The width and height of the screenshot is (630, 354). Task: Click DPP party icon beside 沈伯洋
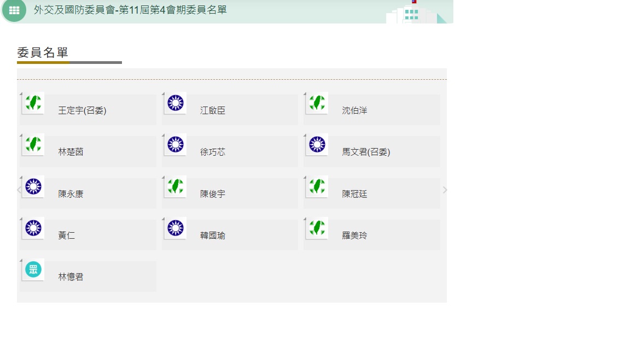pyautogui.click(x=317, y=103)
